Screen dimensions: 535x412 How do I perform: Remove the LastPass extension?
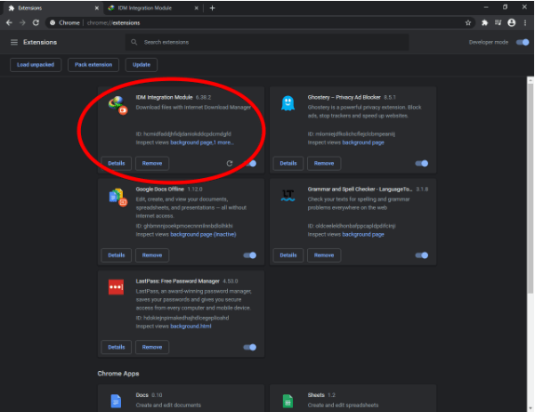point(152,347)
